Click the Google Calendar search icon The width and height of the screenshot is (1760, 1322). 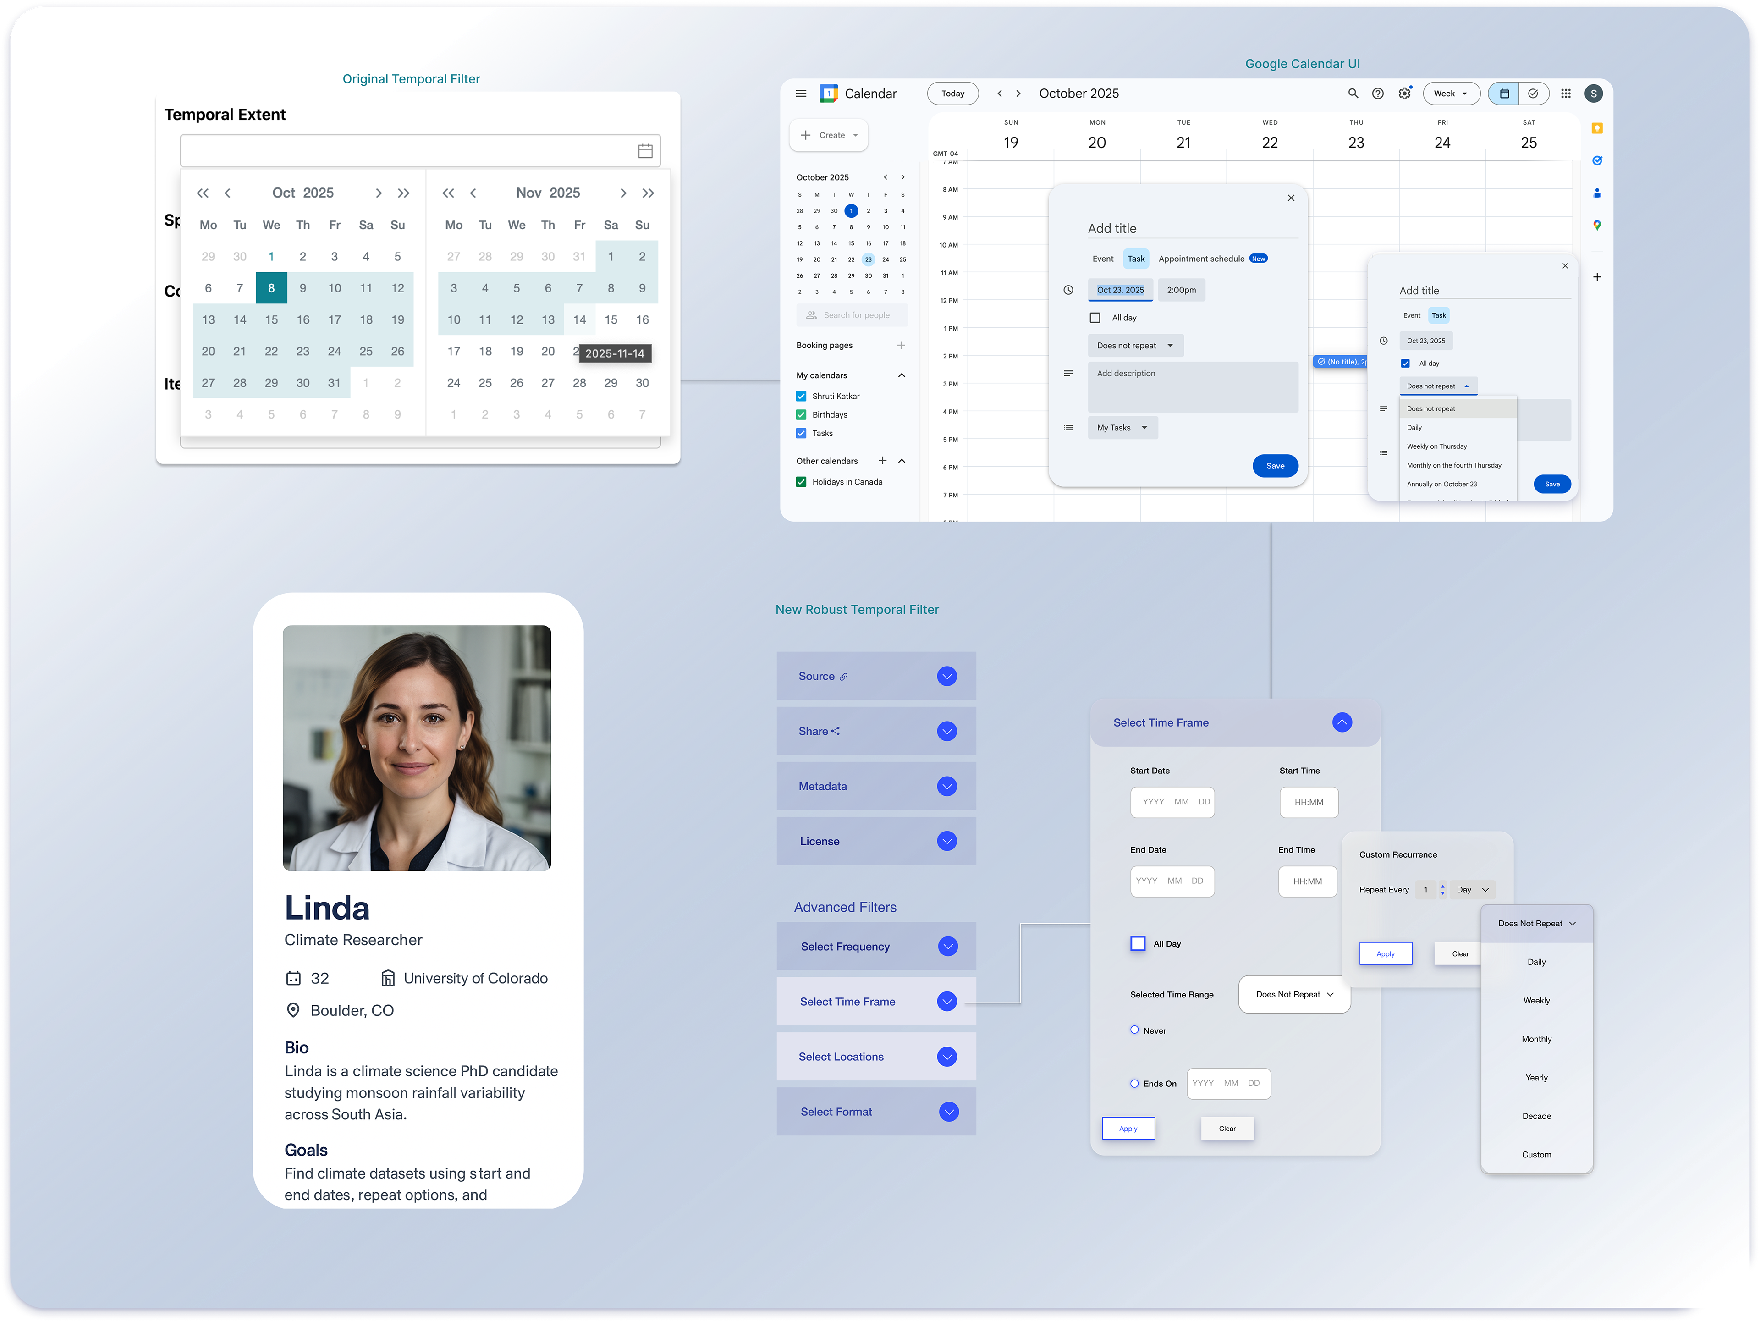pyautogui.click(x=1353, y=94)
